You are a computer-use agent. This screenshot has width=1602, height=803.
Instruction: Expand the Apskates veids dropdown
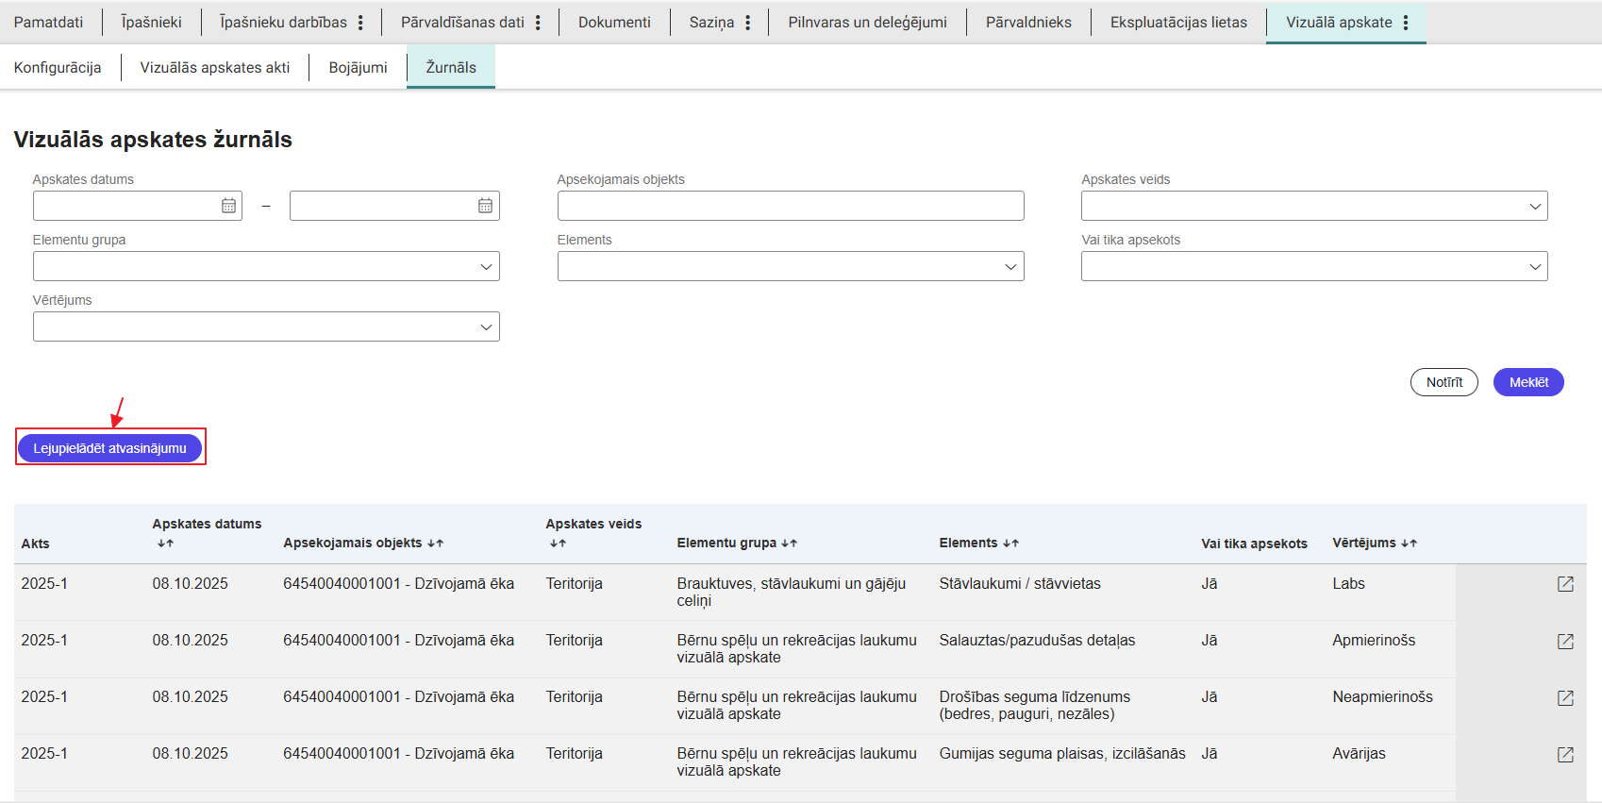click(x=1313, y=206)
